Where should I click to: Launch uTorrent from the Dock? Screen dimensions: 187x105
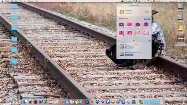click(x=77, y=102)
